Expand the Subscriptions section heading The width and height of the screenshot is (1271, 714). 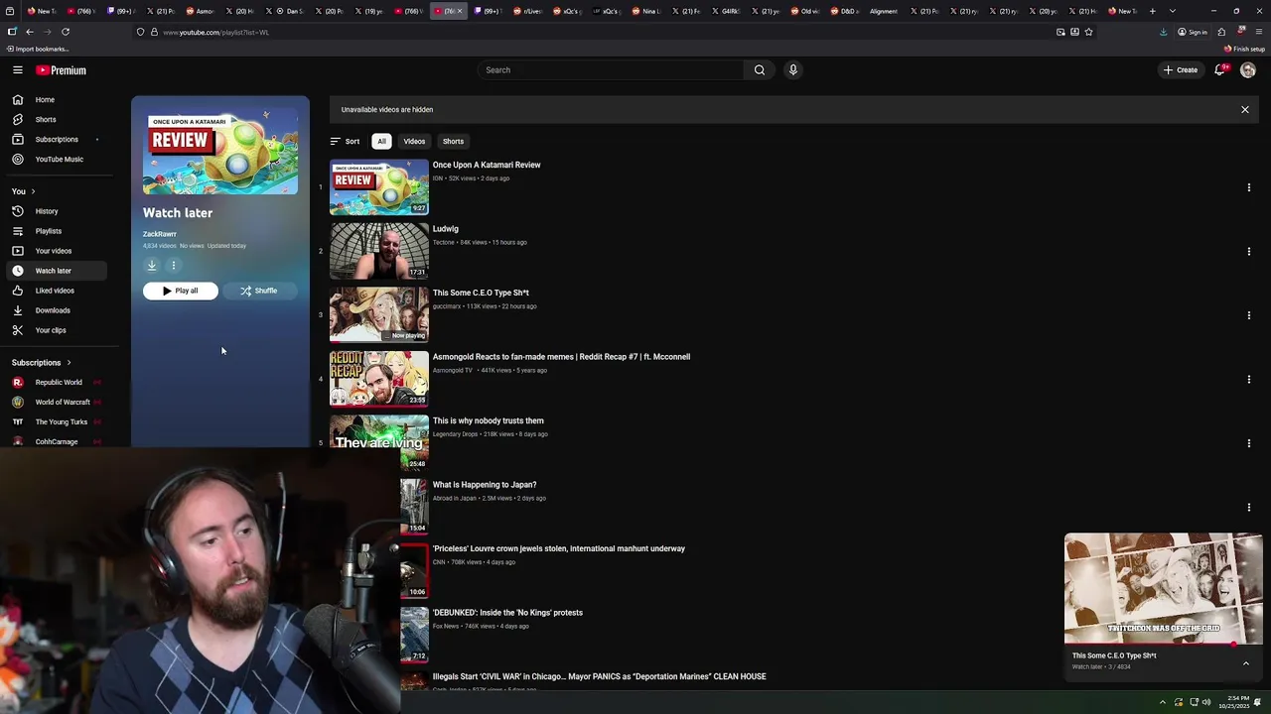point(41,362)
